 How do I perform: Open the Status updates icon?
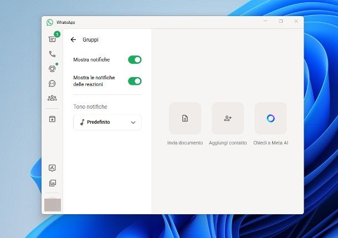tap(52, 69)
